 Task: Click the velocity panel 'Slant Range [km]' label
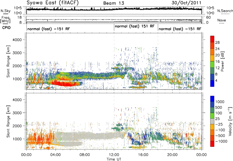pyautogui.click(x=8, y=121)
